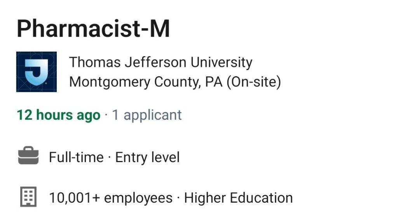
Task: Click the office building company size icon
Action: pos(28,197)
